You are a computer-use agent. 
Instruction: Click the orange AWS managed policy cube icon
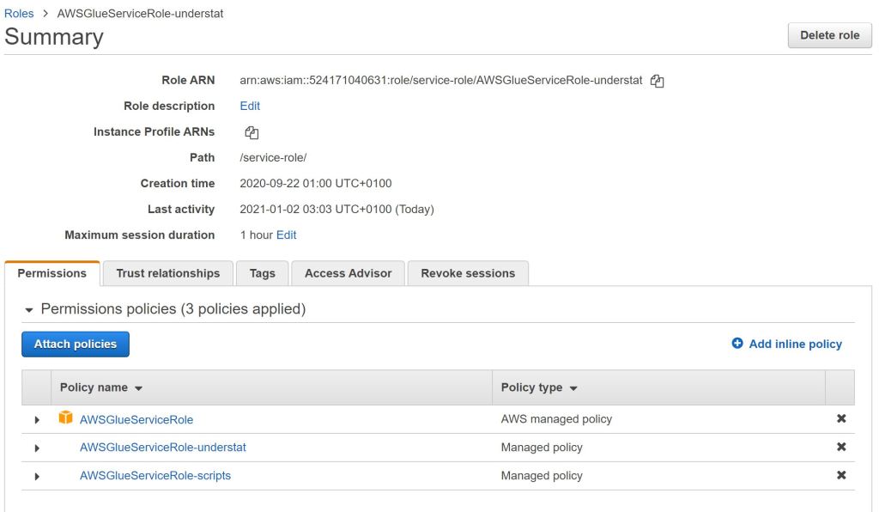click(66, 418)
